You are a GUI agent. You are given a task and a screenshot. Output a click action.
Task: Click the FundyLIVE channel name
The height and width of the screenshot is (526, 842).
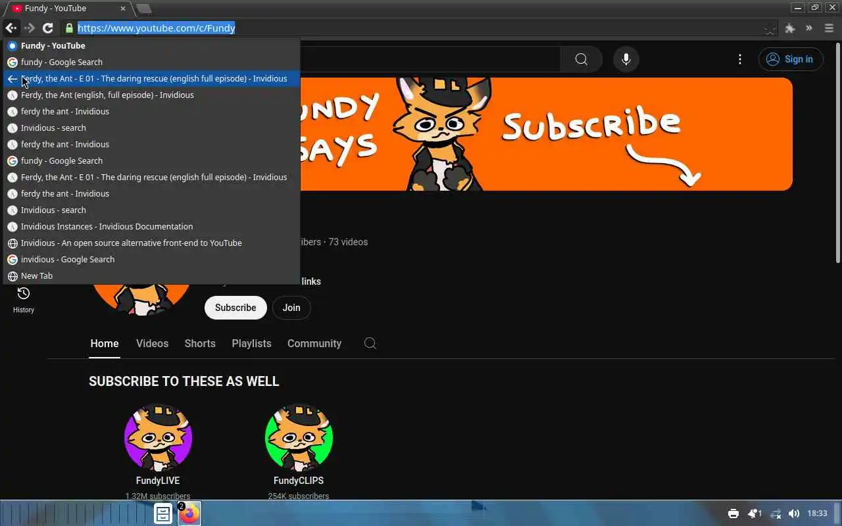point(158,481)
